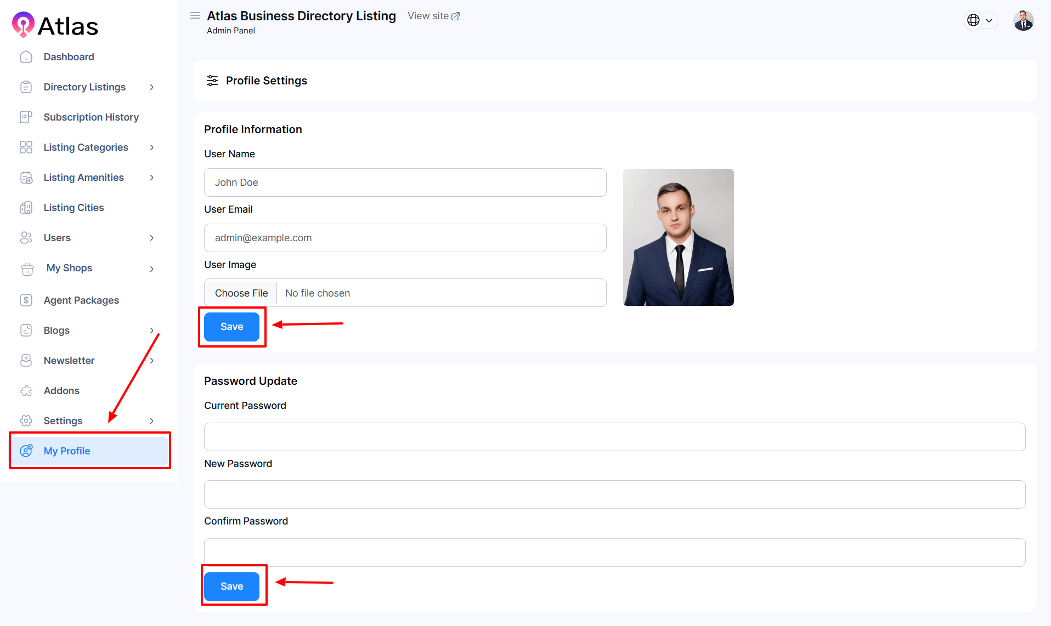
Task: Open the language globe dropdown
Action: click(x=980, y=20)
